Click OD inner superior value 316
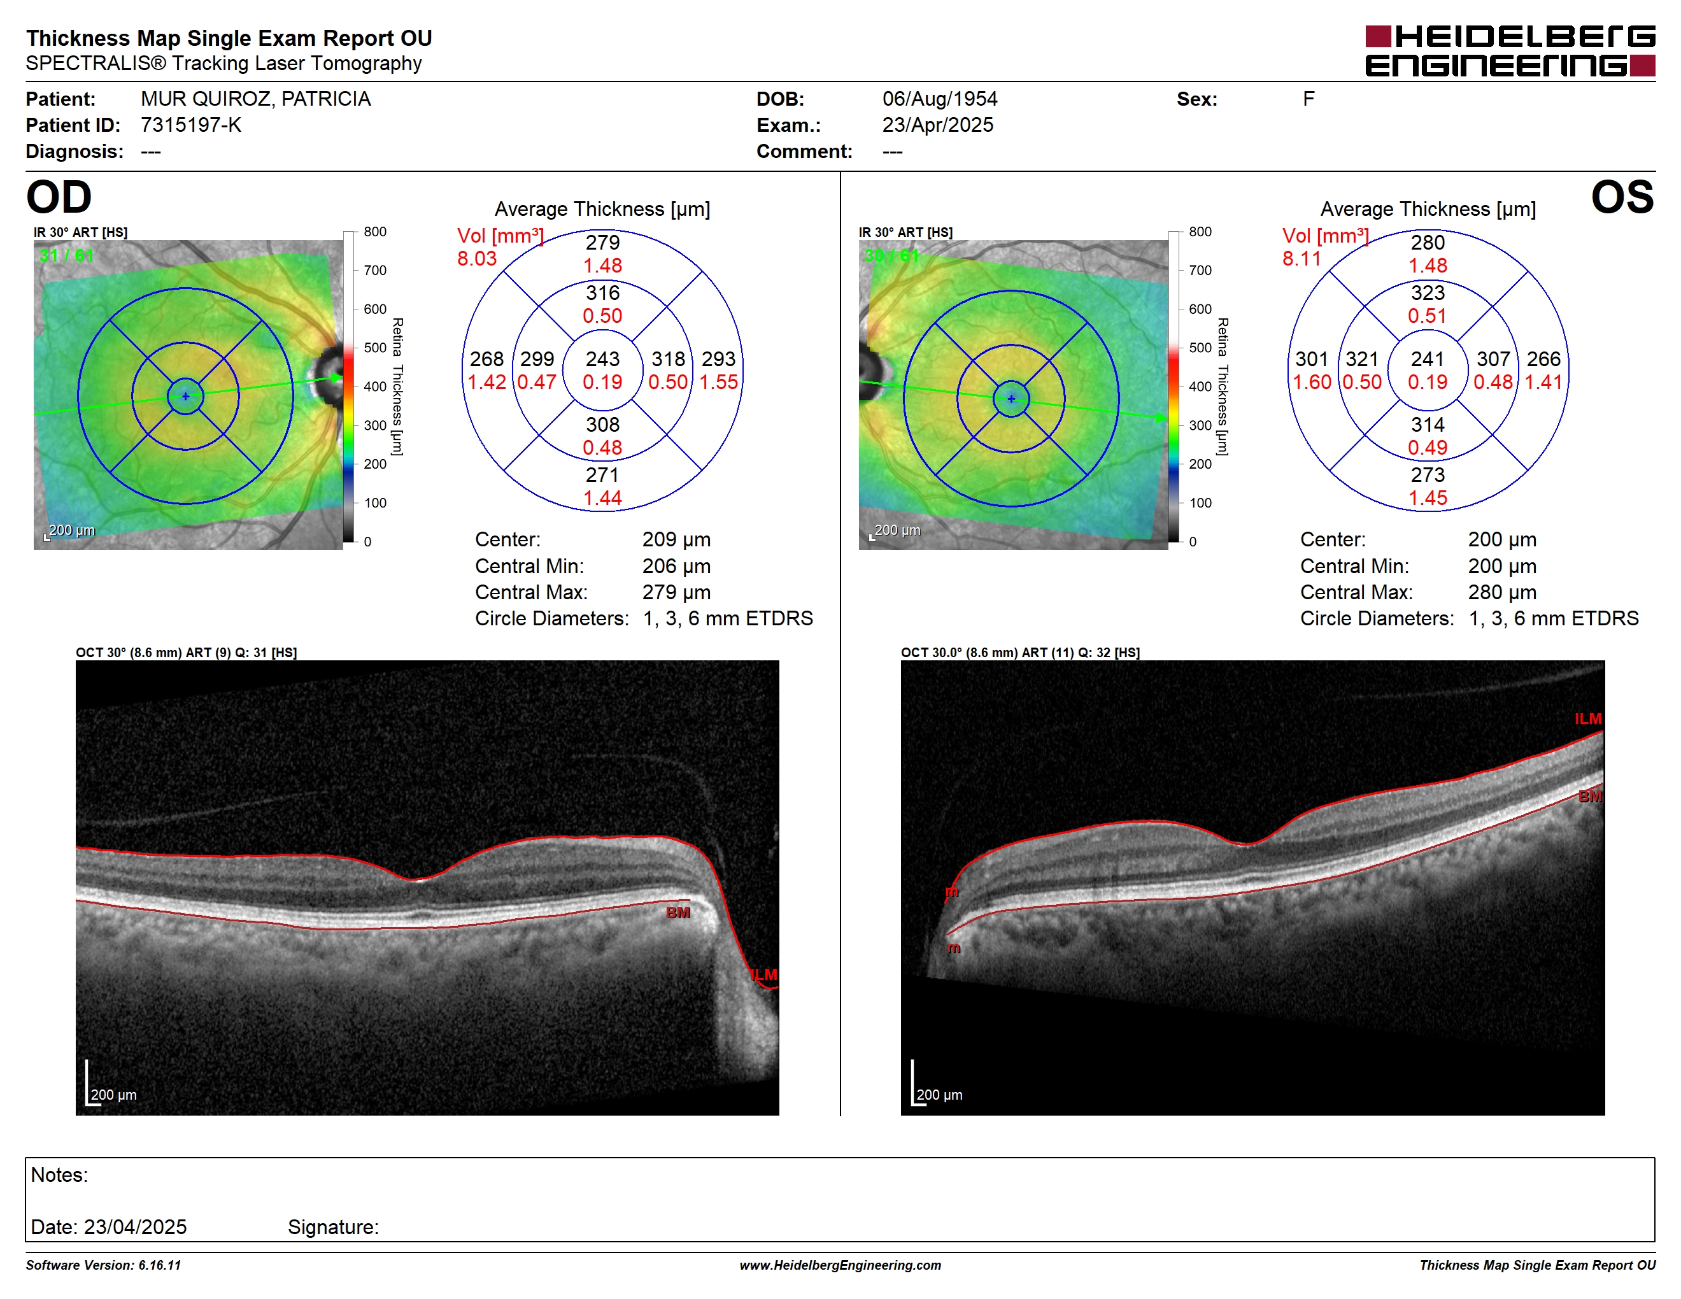The width and height of the screenshot is (1681, 1299). coord(602,293)
